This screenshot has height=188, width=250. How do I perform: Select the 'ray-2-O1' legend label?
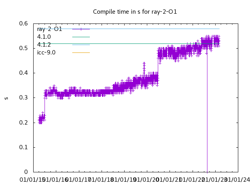click(x=49, y=29)
